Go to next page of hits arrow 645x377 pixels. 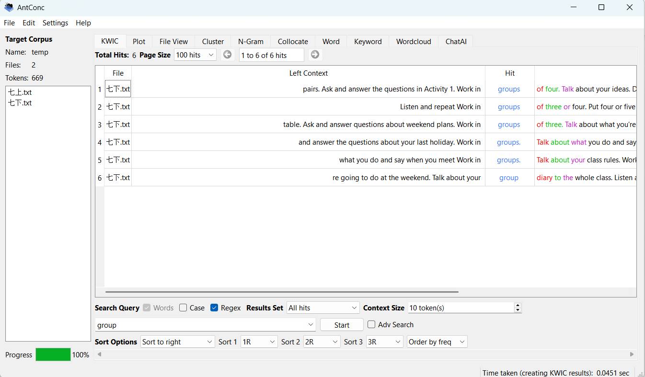coord(315,55)
